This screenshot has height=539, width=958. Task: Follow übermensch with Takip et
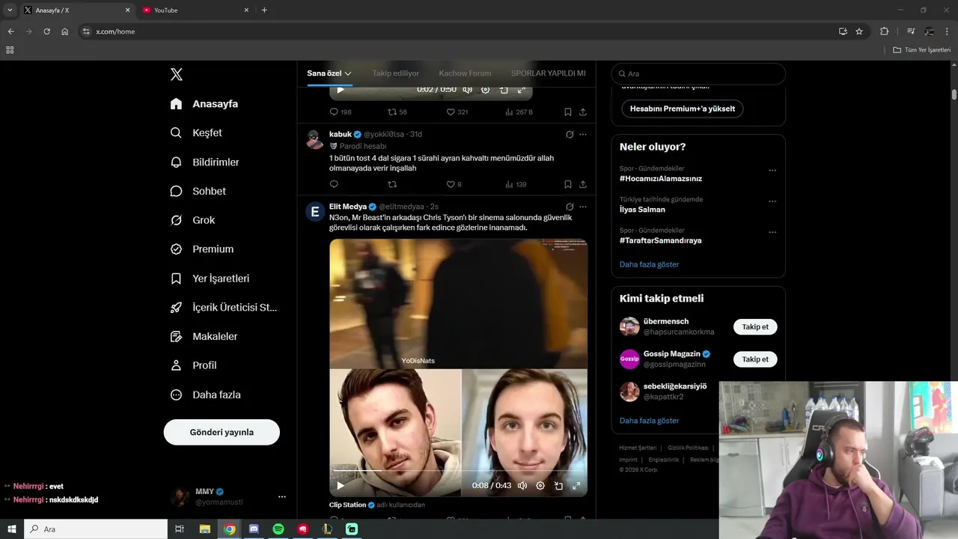point(755,327)
